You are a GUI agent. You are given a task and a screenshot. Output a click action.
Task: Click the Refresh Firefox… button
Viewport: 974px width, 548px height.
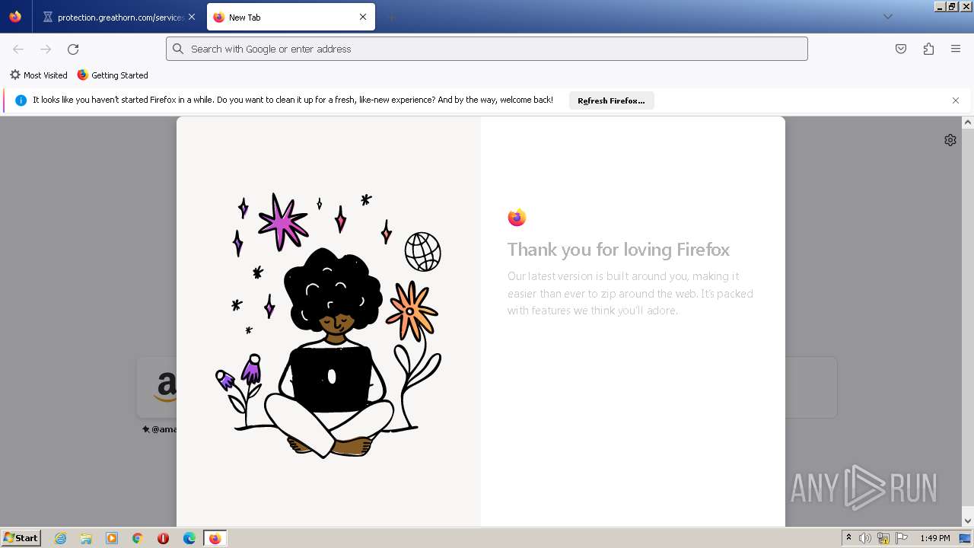[x=611, y=100]
